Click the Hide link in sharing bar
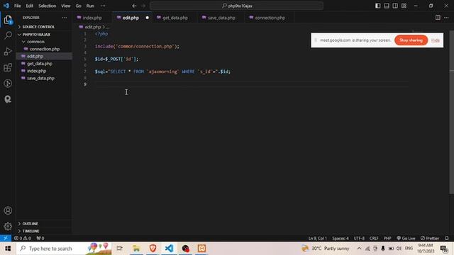Screen dimensions: 454x255 point(435,40)
